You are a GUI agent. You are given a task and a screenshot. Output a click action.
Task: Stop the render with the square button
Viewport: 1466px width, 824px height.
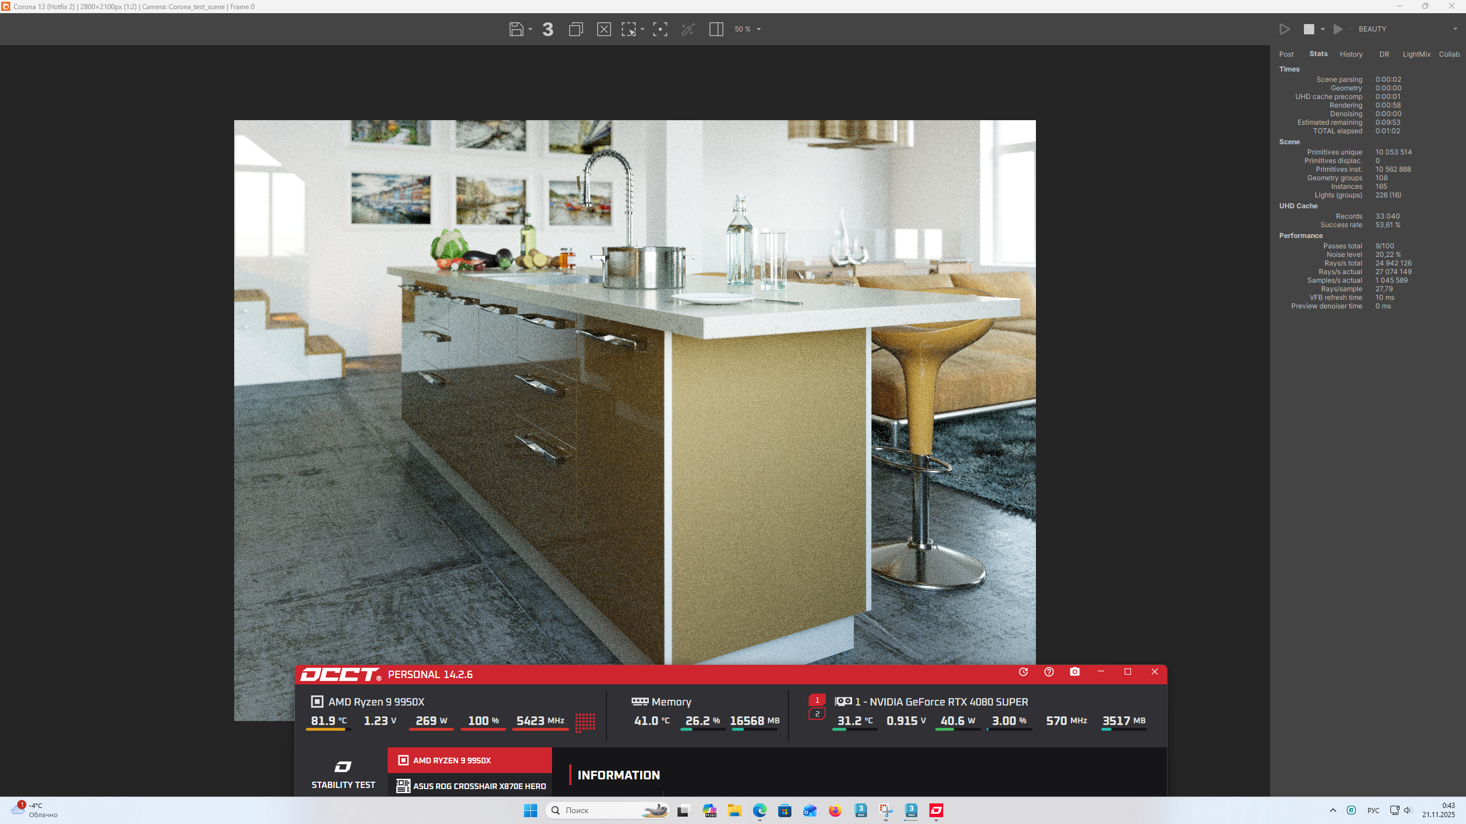pos(1309,29)
